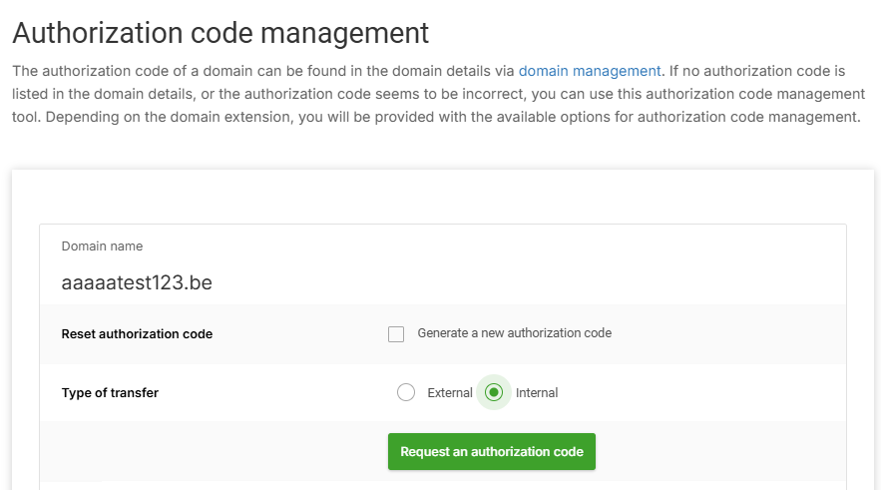881x490 pixels.
Task: Click the Internal option label text
Action: (x=537, y=393)
